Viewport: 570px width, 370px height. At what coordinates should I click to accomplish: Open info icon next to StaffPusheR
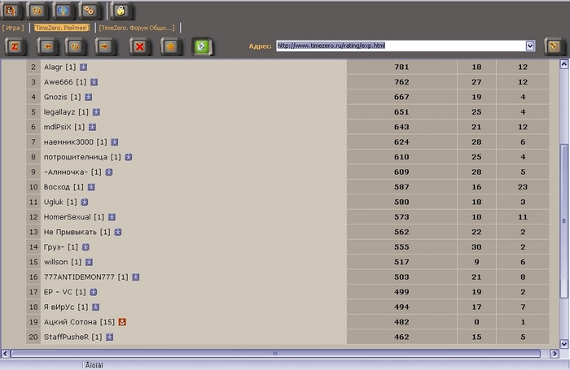(x=109, y=337)
